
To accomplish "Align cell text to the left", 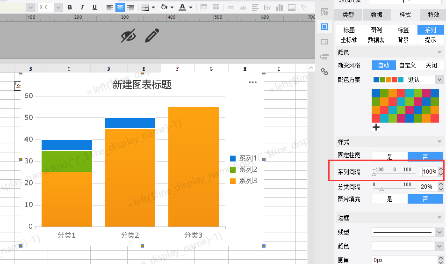I will coord(109,7).
